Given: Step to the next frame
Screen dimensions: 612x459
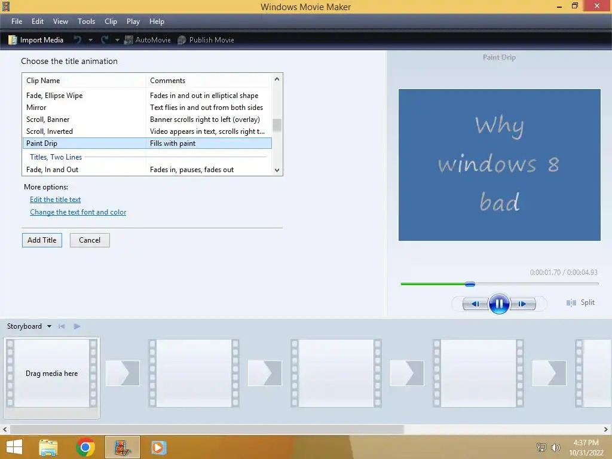Looking at the screenshot, I should click(x=522, y=304).
